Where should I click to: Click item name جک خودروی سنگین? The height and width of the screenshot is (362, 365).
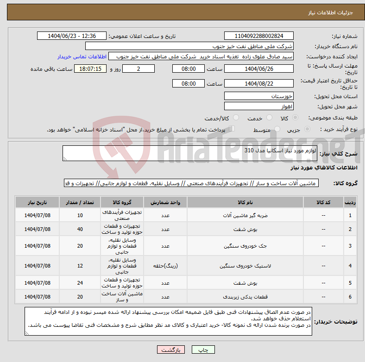[245, 246]
